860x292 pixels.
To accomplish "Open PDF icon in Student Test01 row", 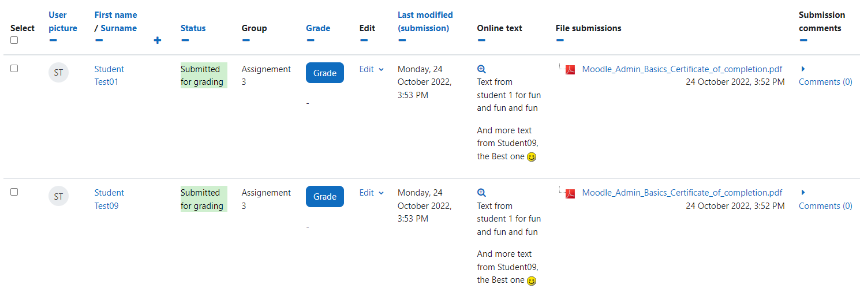I will pos(570,70).
